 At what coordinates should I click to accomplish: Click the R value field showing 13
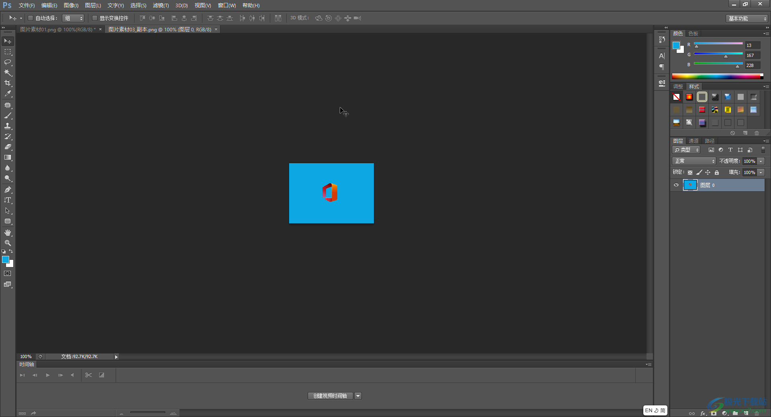coord(753,45)
